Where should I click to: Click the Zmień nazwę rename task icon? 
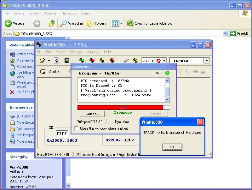[x=12, y=54]
